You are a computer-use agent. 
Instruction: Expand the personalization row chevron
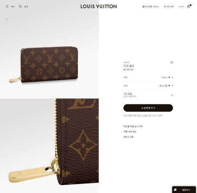(172, 95)
